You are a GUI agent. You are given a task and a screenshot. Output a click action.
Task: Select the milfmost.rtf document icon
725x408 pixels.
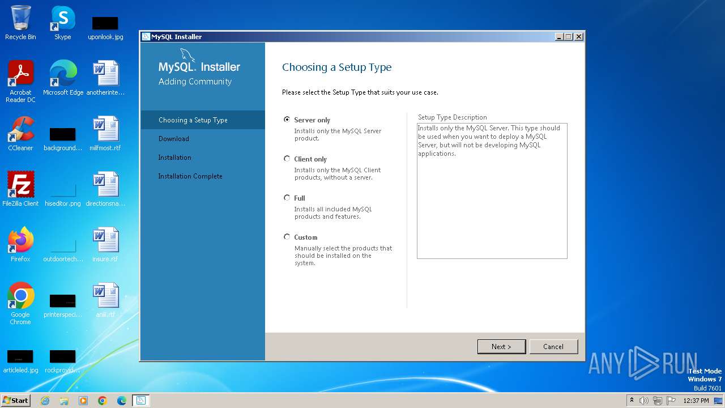pos(105,134)
